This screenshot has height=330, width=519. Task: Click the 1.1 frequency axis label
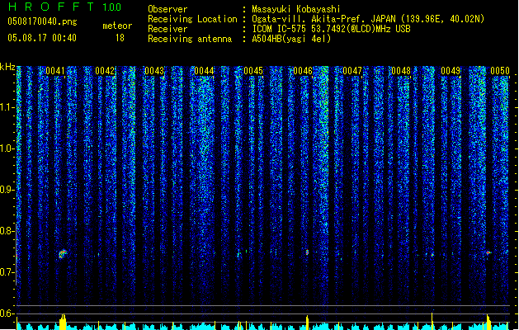pos(7,107)
